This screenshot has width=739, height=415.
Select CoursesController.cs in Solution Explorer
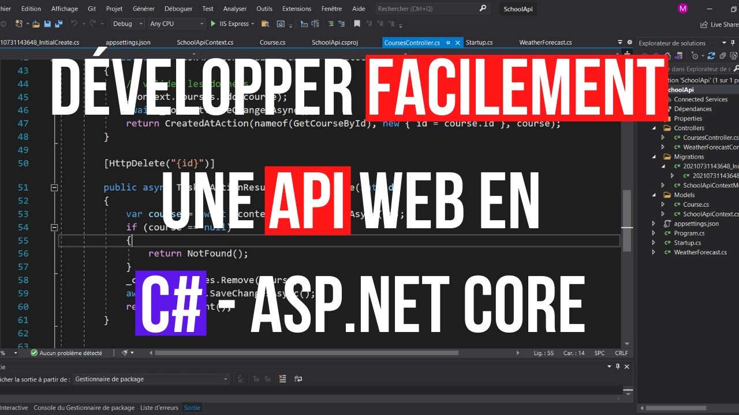tap(710, 138)
